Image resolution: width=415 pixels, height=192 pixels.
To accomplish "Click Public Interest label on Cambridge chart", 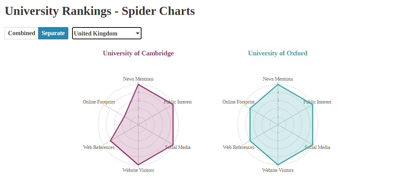I will [x=178, y=102].
